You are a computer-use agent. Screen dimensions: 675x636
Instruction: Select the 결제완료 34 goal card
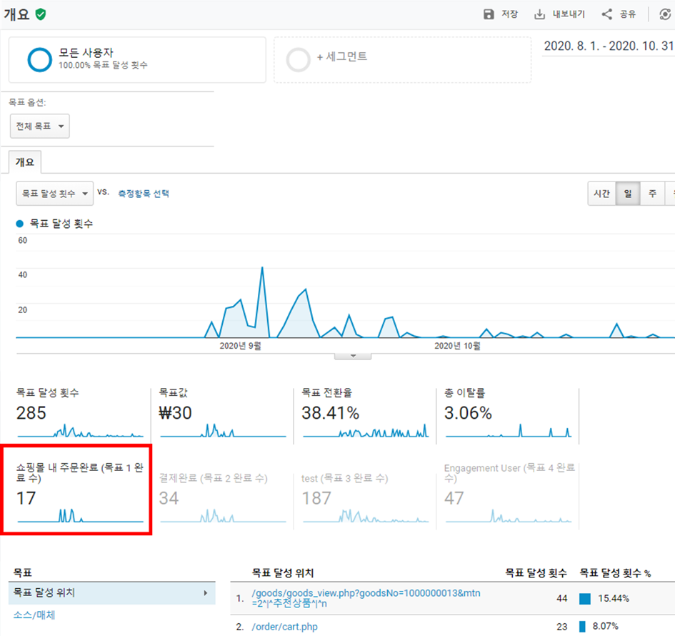coord(223,497)
